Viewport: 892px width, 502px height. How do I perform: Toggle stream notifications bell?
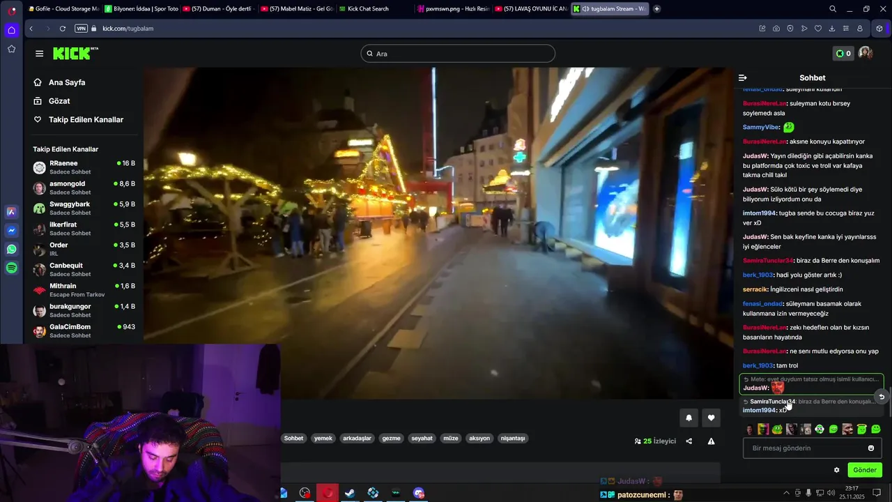(689, 418)
